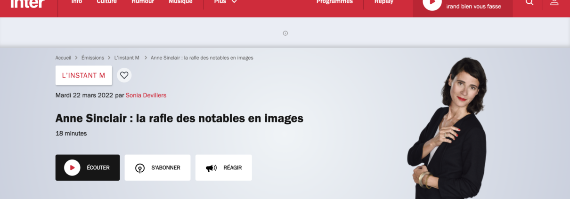Image resolution: width=570 pixels, height=199 pixels.
Task: Click the France Inter logo
Action: (27, 4)
